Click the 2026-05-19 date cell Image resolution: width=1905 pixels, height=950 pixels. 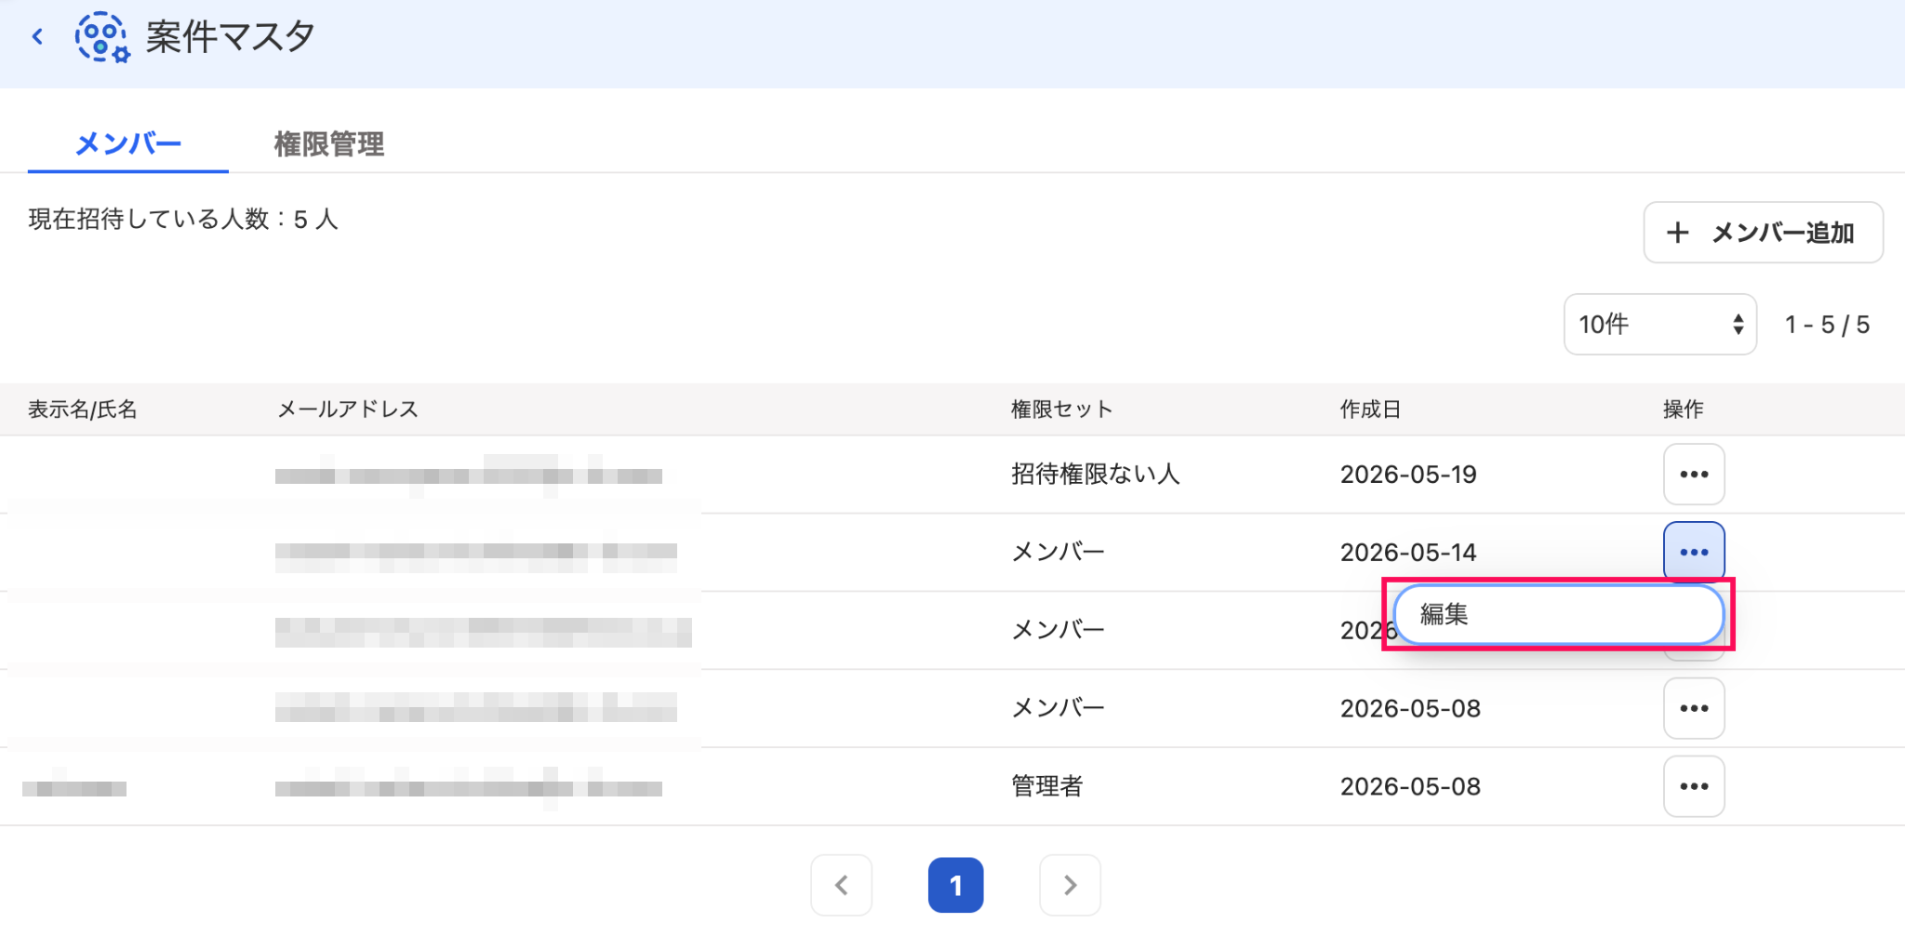point(1408,475)
